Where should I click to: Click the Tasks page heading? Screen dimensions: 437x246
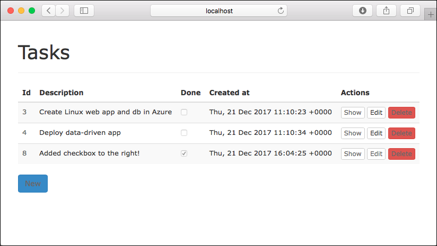pos(44,52)
